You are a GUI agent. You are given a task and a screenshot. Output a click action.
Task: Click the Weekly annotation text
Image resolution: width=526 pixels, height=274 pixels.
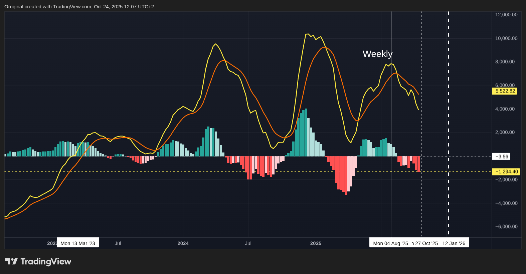(x=378, y=54)
